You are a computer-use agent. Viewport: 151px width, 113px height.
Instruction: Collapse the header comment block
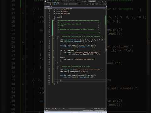tap(53, 20)
